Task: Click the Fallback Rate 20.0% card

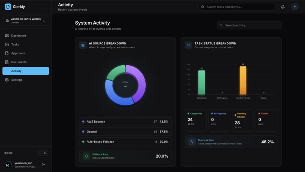Action: [125, 156]
